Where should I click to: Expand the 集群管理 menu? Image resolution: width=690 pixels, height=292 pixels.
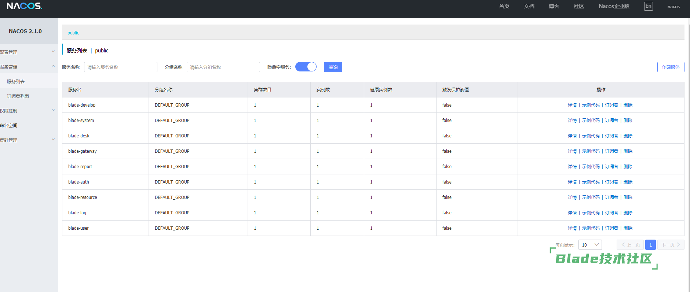pyautogui.click(x=29, y=140)
